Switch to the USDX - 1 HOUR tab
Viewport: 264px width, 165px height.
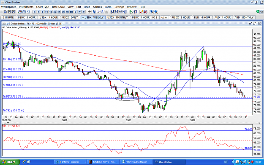(x=27, y=17)
